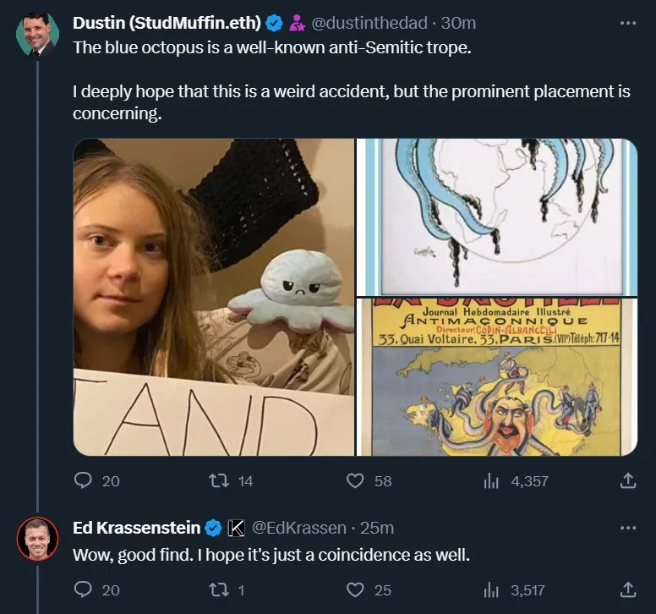Open the blue tentacles globe cartoon

496,217
